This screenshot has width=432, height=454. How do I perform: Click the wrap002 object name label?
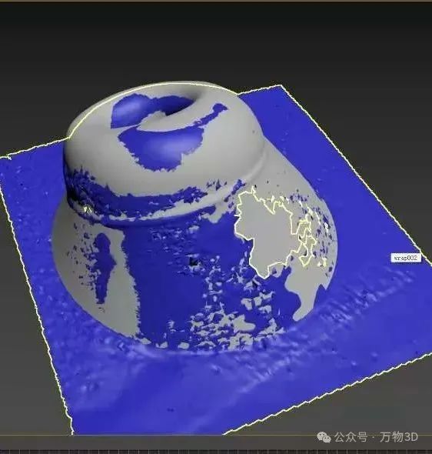[406, 258]
